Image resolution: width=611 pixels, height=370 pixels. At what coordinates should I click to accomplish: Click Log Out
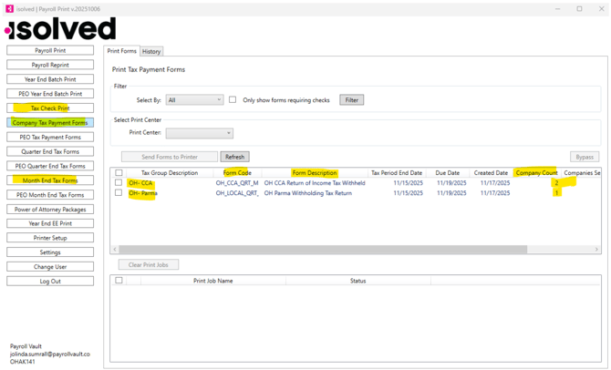(50, 281)
